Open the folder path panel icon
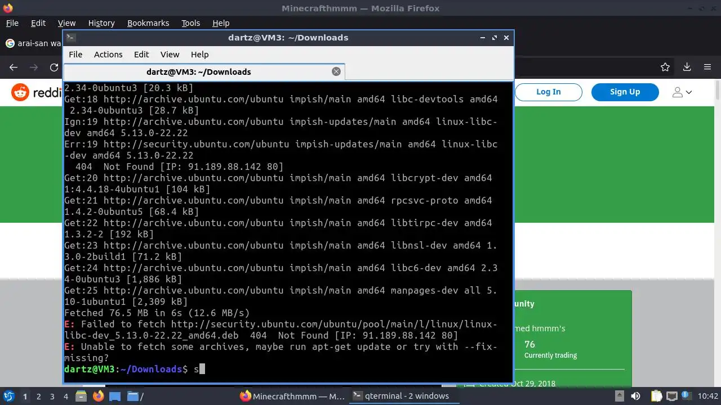Image resolution: width=721 pixels, height=405 pixels. 135,396
